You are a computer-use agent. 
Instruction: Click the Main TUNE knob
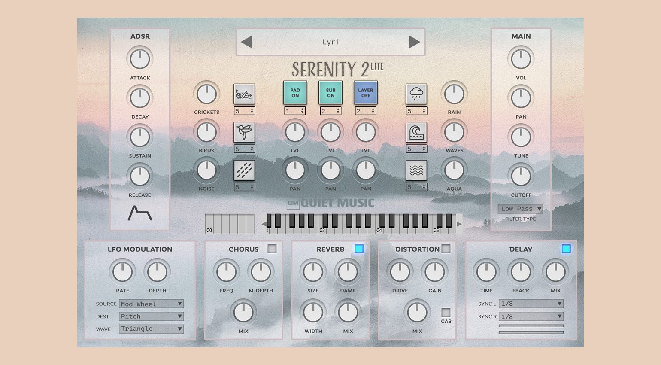coord(521,137)
